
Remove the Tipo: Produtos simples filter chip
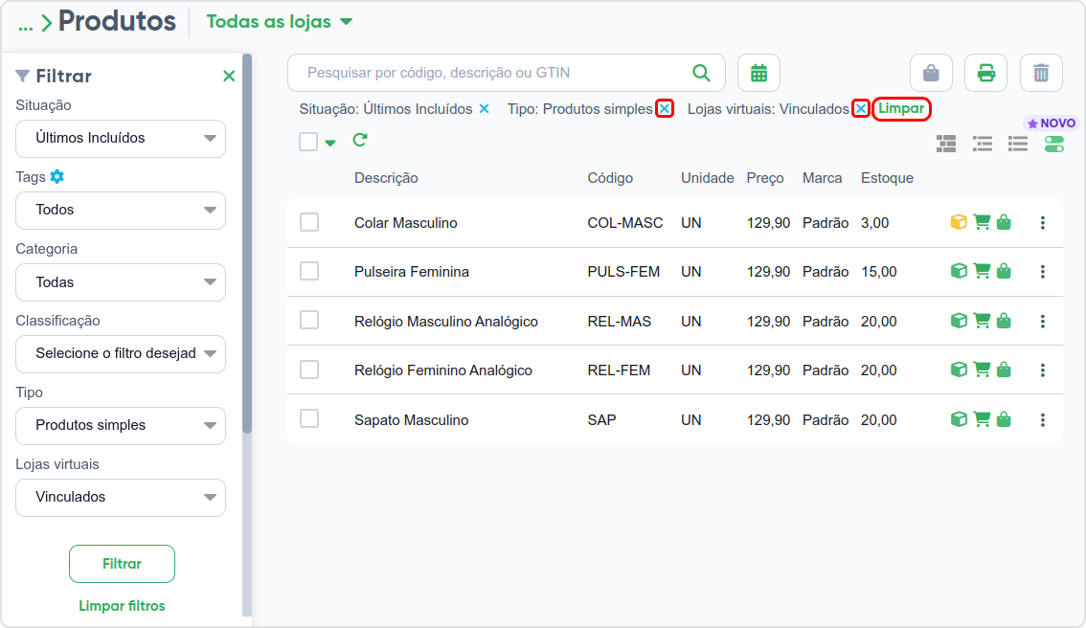coord(665,109)
